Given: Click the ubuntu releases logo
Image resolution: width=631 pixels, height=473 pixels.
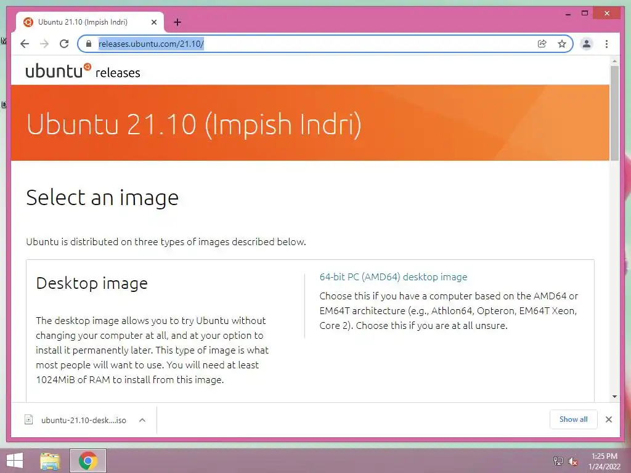Looking at the screenshot, I should pyautogui.click(x=83, y=71).
